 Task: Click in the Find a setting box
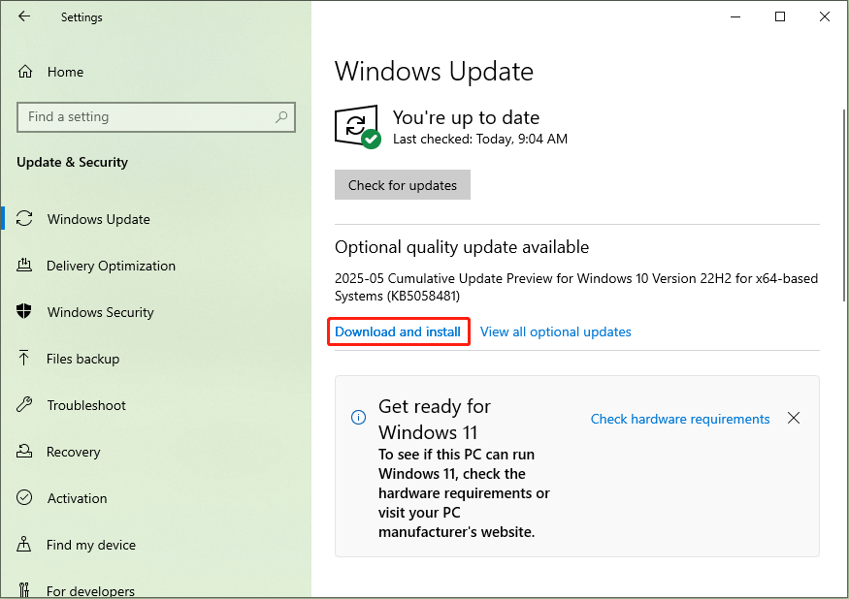click(x=146, y=117)
